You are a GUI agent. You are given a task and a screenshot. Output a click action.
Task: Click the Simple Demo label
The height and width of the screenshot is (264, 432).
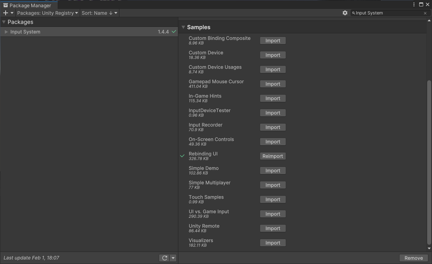click(x=204, y=168)
